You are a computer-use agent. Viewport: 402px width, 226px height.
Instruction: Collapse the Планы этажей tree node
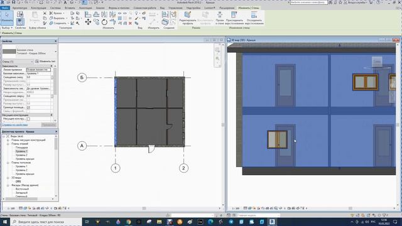coord(8,144)
